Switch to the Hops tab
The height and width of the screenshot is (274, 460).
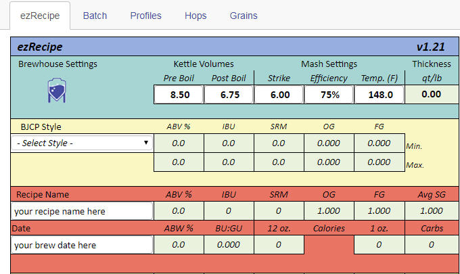pyautogui.click(x=195, y=16)
